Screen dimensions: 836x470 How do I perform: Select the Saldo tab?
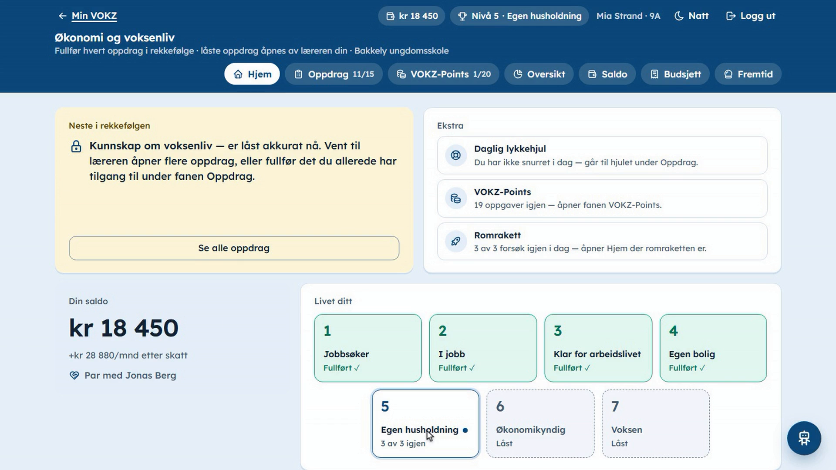pos(607,74)
